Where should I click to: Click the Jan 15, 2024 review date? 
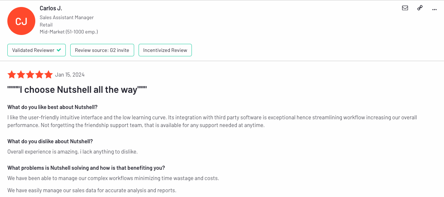70,75
